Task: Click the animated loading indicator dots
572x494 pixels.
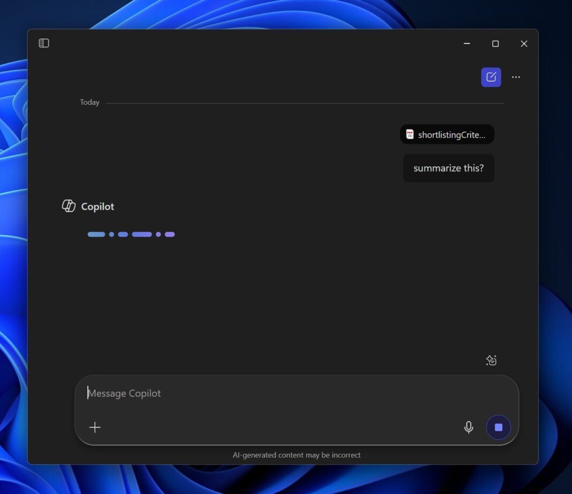Action: 131,234
